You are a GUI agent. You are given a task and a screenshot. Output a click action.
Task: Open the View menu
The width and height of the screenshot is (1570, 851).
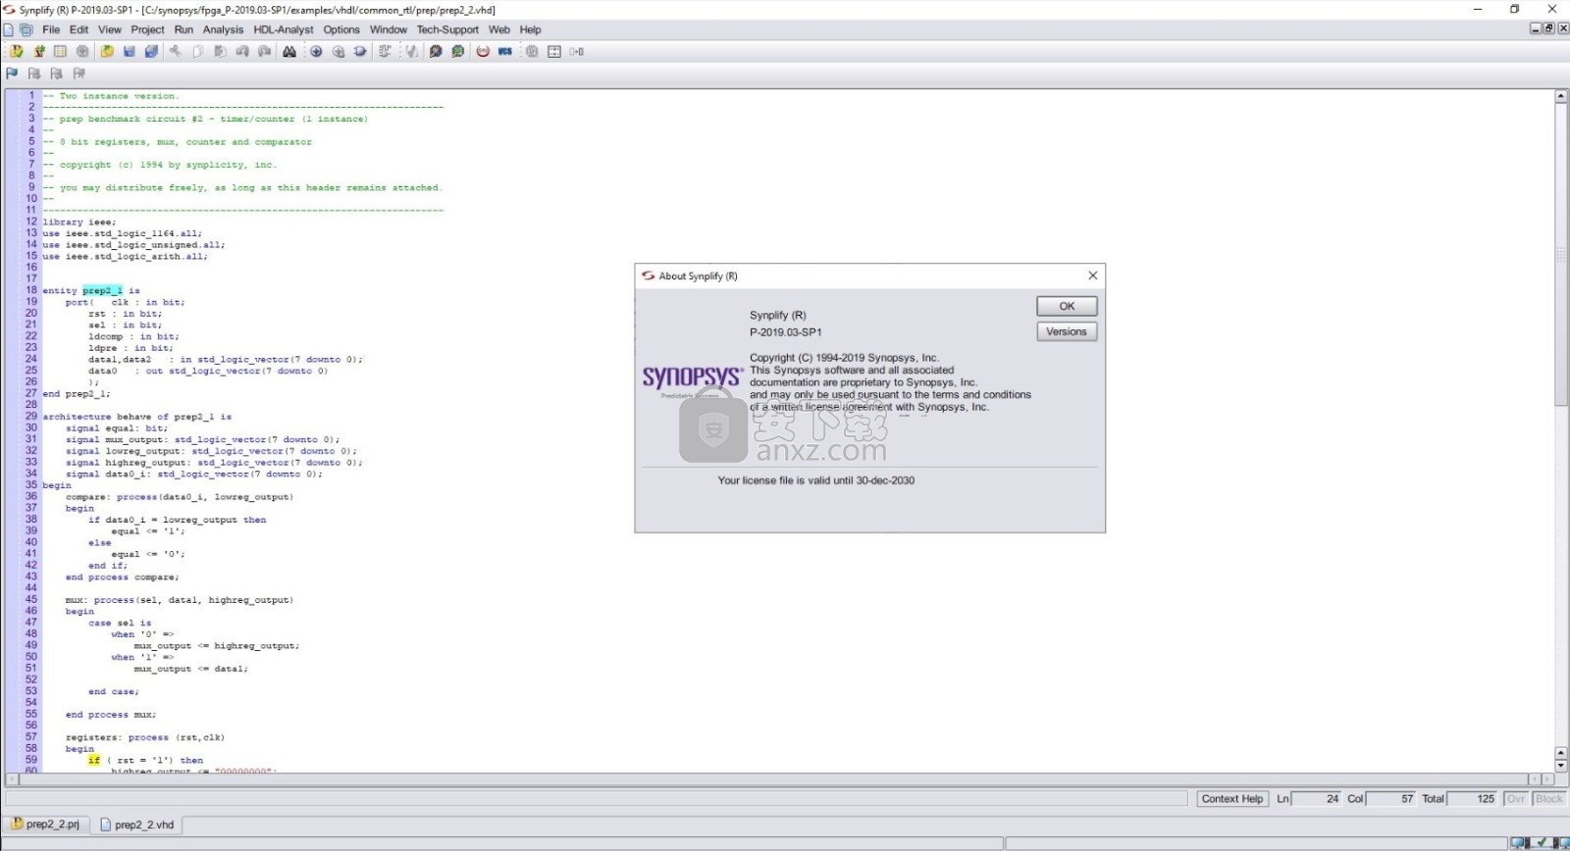[x=110, y=29]
